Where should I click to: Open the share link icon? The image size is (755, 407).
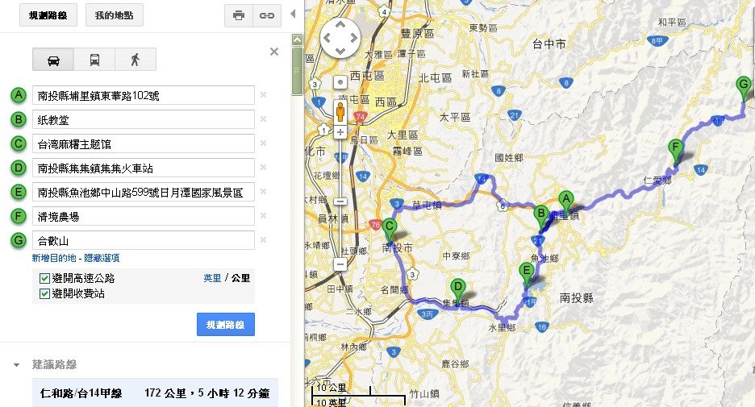coord(267,15)
